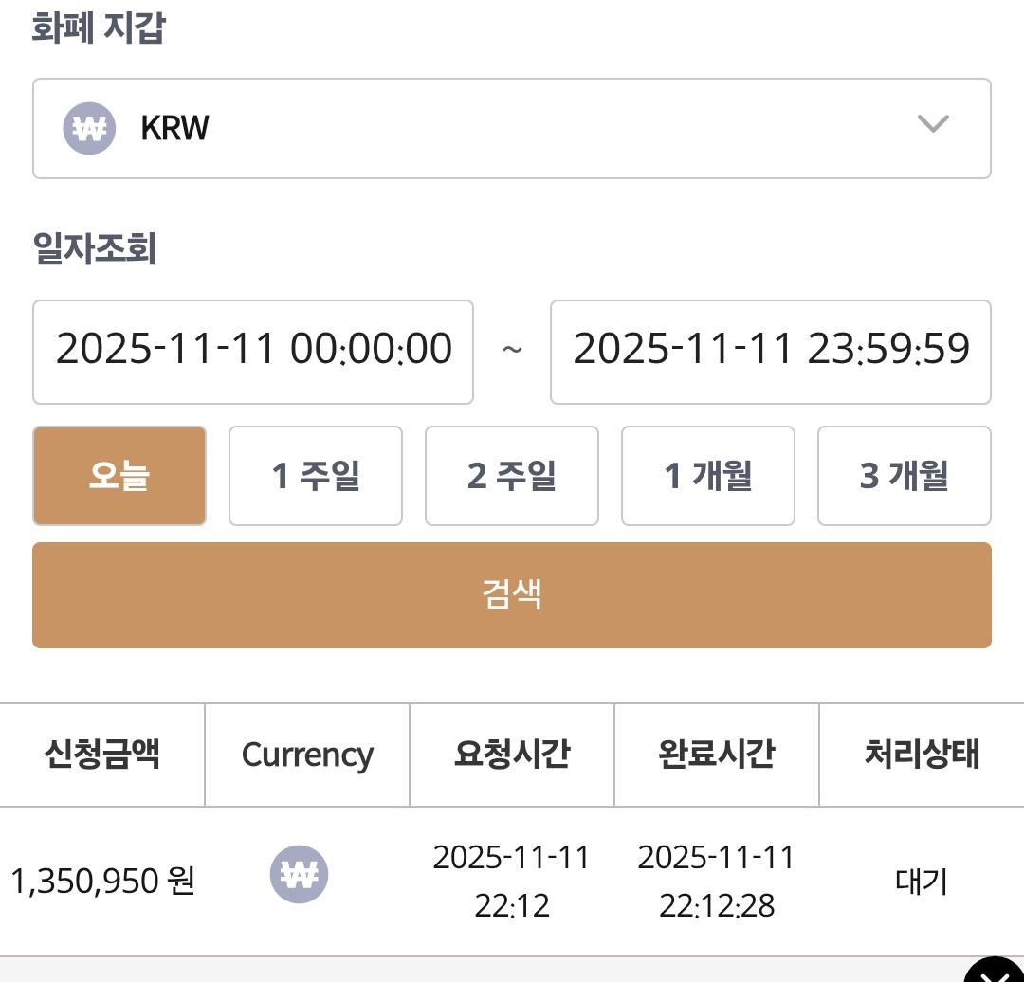Click the KRW won icon in wallet selector

point(89,128)
